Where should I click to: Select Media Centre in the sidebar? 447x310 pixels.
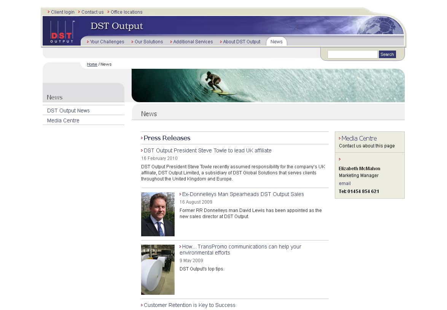click(x=63, y=120)
